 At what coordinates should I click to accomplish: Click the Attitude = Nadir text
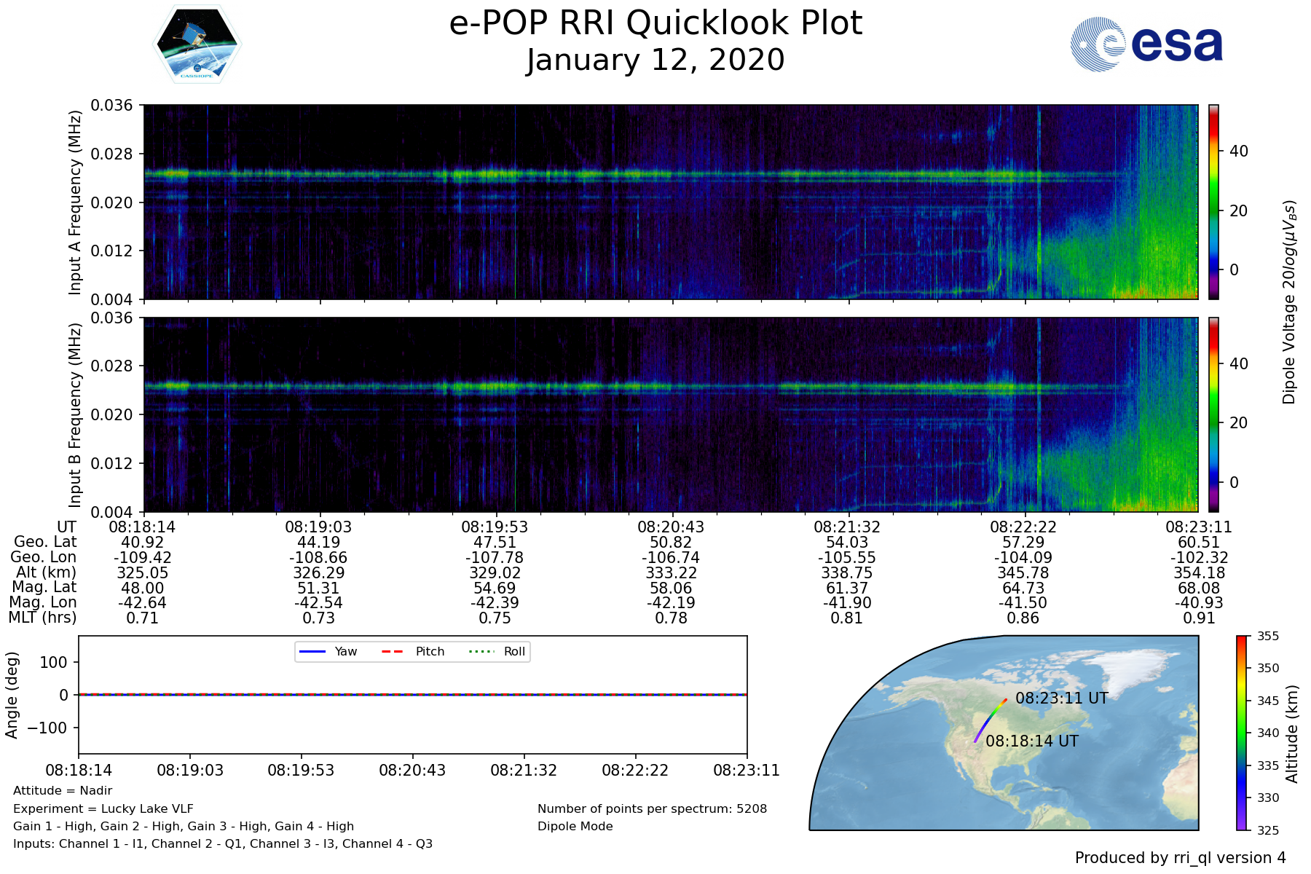63,790
